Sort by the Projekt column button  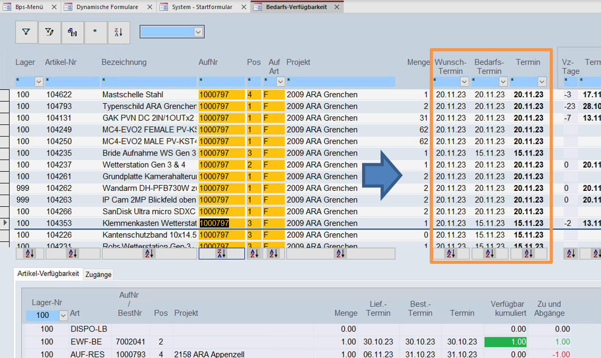(341, 253)
